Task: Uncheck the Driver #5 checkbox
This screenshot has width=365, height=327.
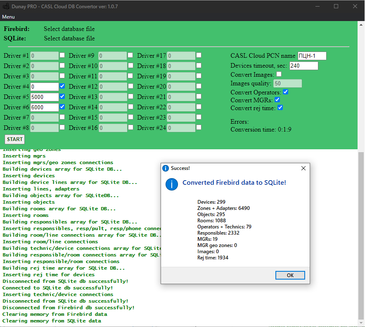Action: [62, 96]
